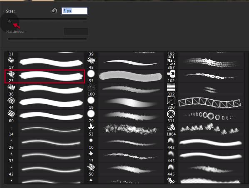The height and width of the screenshot is (188, 249).
Task: Click the Size slider handle
Action: pos(10,21)
